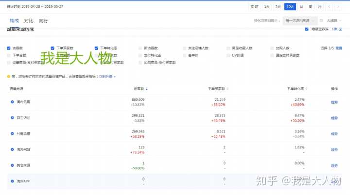Uncheck the 访客数 metric checkbox
Screen dimensions: 350x195
point(9,49)
